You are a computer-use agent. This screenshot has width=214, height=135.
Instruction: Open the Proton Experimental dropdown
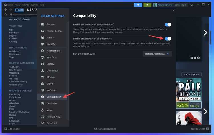(x=157, y=54)
